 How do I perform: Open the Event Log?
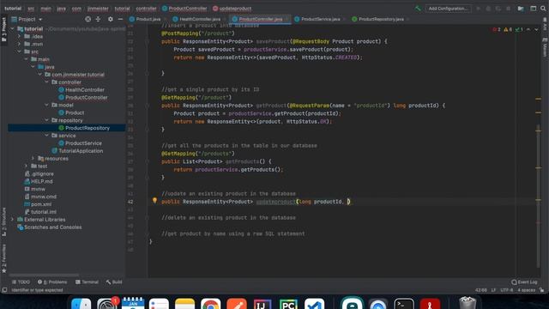[x=524, y=282]
